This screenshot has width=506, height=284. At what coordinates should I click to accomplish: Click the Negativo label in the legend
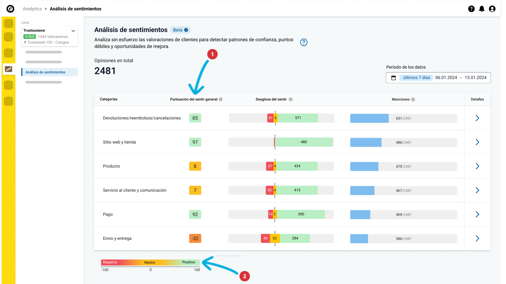110,262
